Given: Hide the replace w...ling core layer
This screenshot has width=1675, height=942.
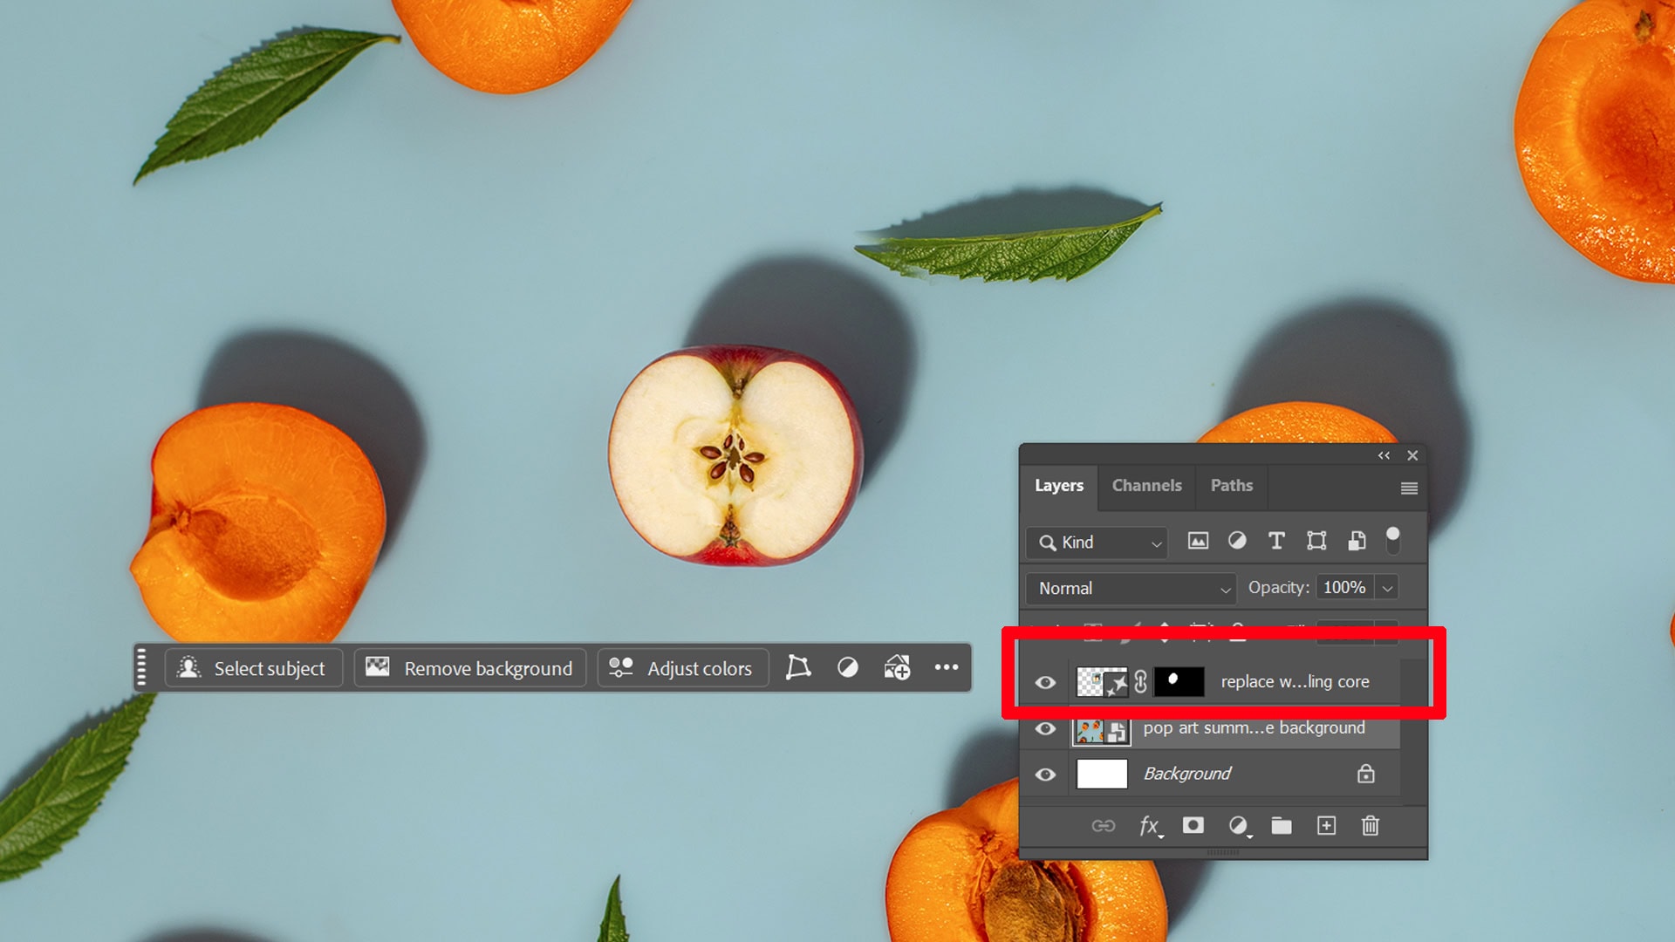Looking at the screenshot, I should coord(1045,682).
